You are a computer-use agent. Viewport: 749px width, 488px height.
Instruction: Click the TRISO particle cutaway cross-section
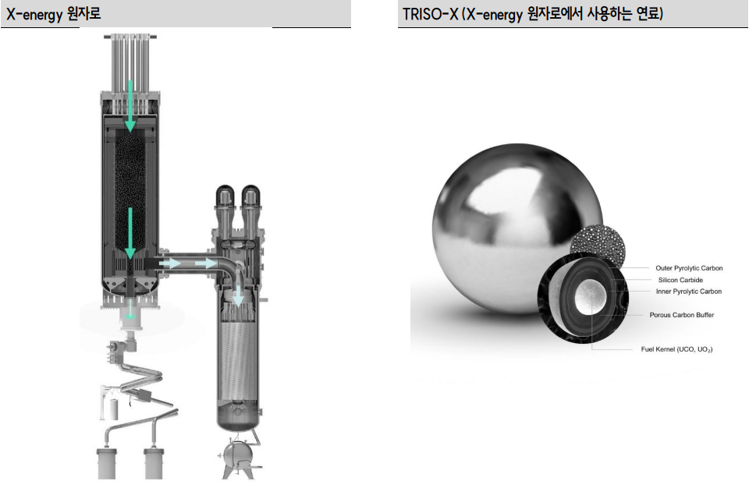pos(583,299)
